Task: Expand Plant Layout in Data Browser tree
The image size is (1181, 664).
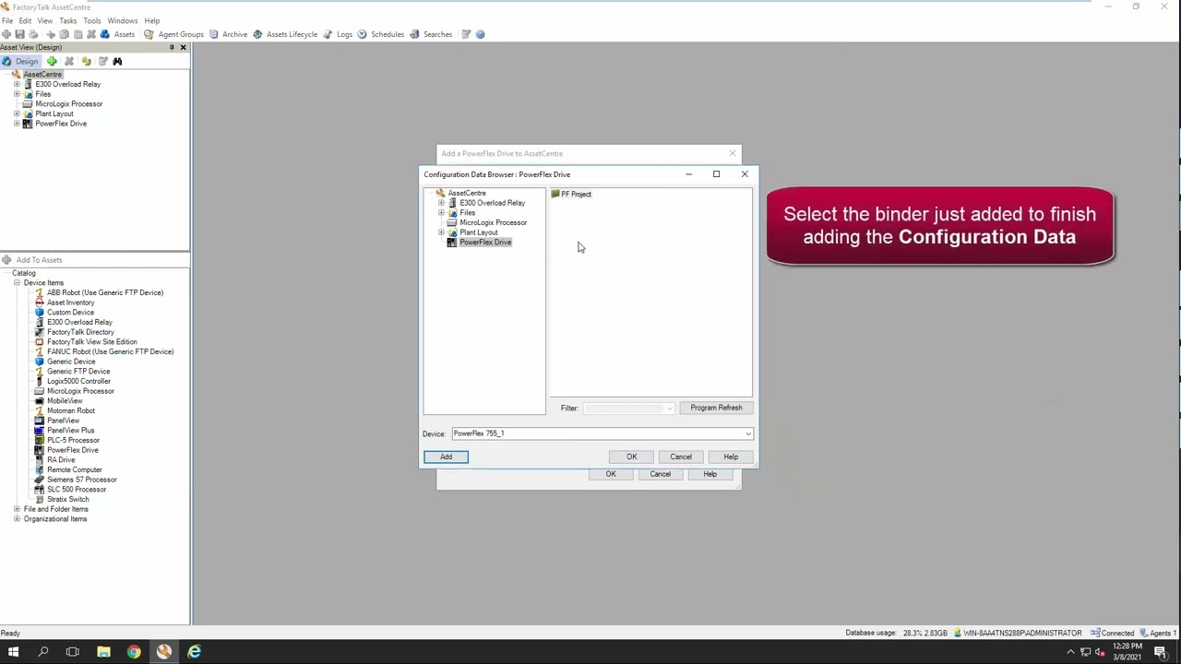Action: [x=441, y=232]
